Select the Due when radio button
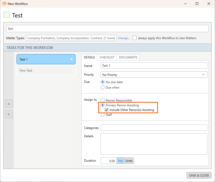215x182 pixels. [103, 87]
